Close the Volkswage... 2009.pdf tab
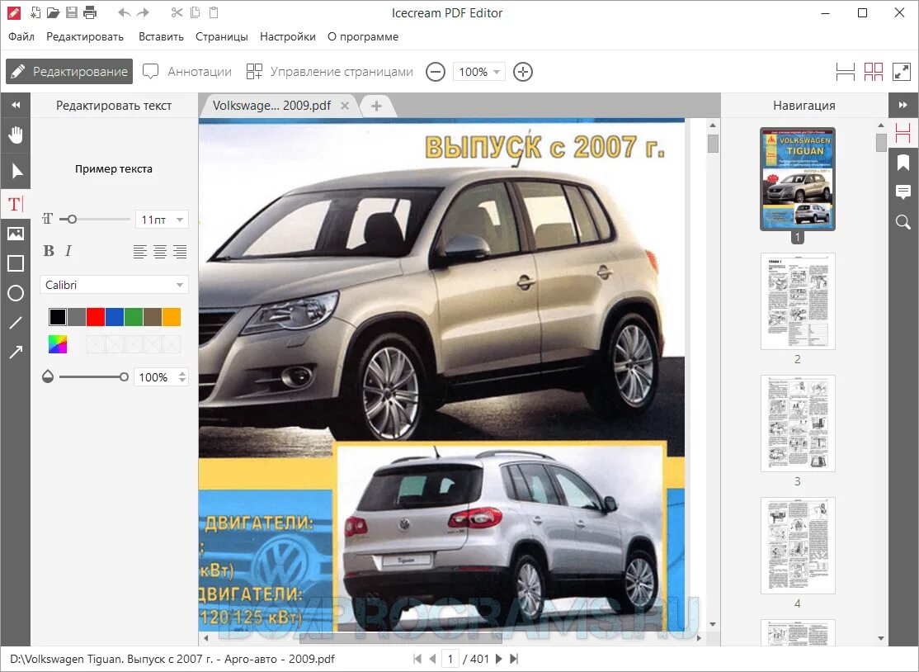919x672 pixels. (345, 106)
